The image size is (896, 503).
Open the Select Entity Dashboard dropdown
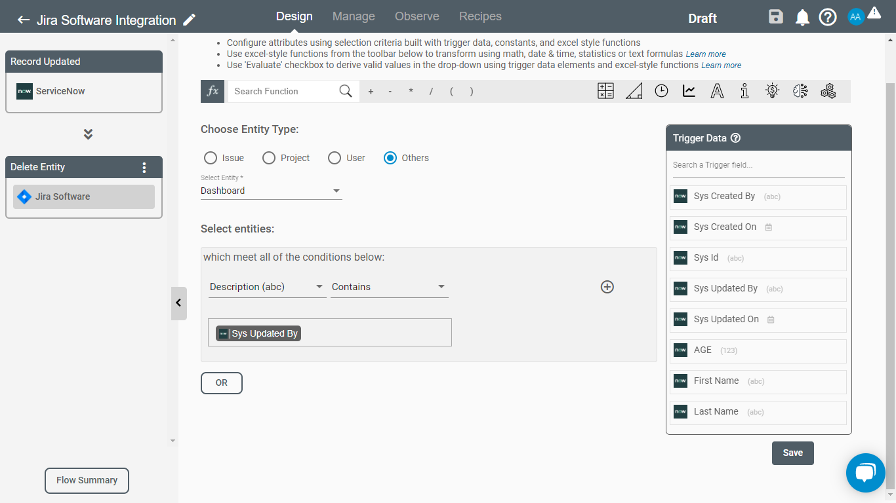tap(272, 191)
